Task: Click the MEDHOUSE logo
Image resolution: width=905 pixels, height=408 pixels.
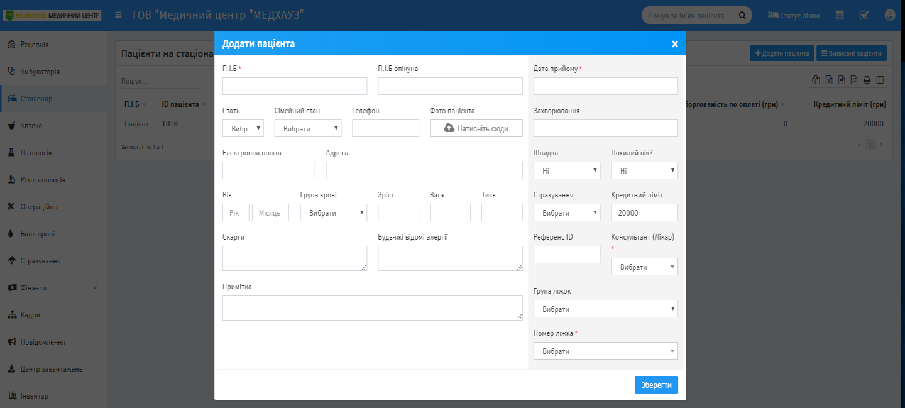Action: pyautogui.click(x=52, y=15)
